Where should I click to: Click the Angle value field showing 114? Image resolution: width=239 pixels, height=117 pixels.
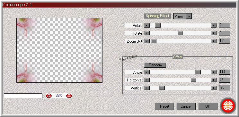point(225,72)
